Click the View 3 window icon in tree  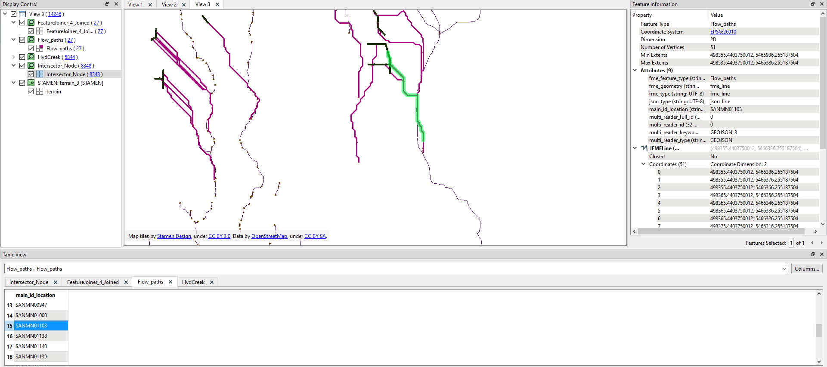[x=22, y=14]
